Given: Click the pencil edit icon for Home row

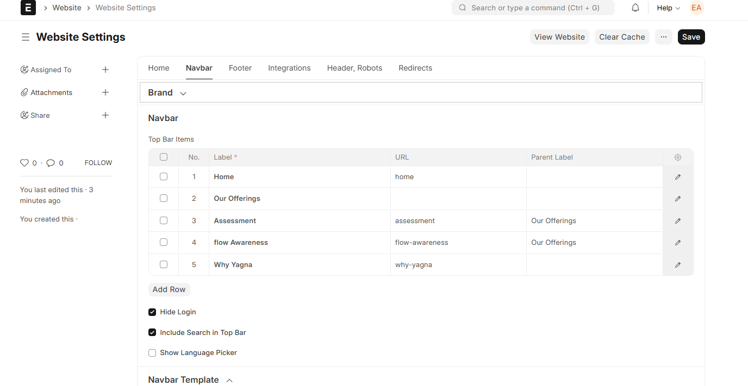Looking at the screenshot, I should click(x=677, y=177).
